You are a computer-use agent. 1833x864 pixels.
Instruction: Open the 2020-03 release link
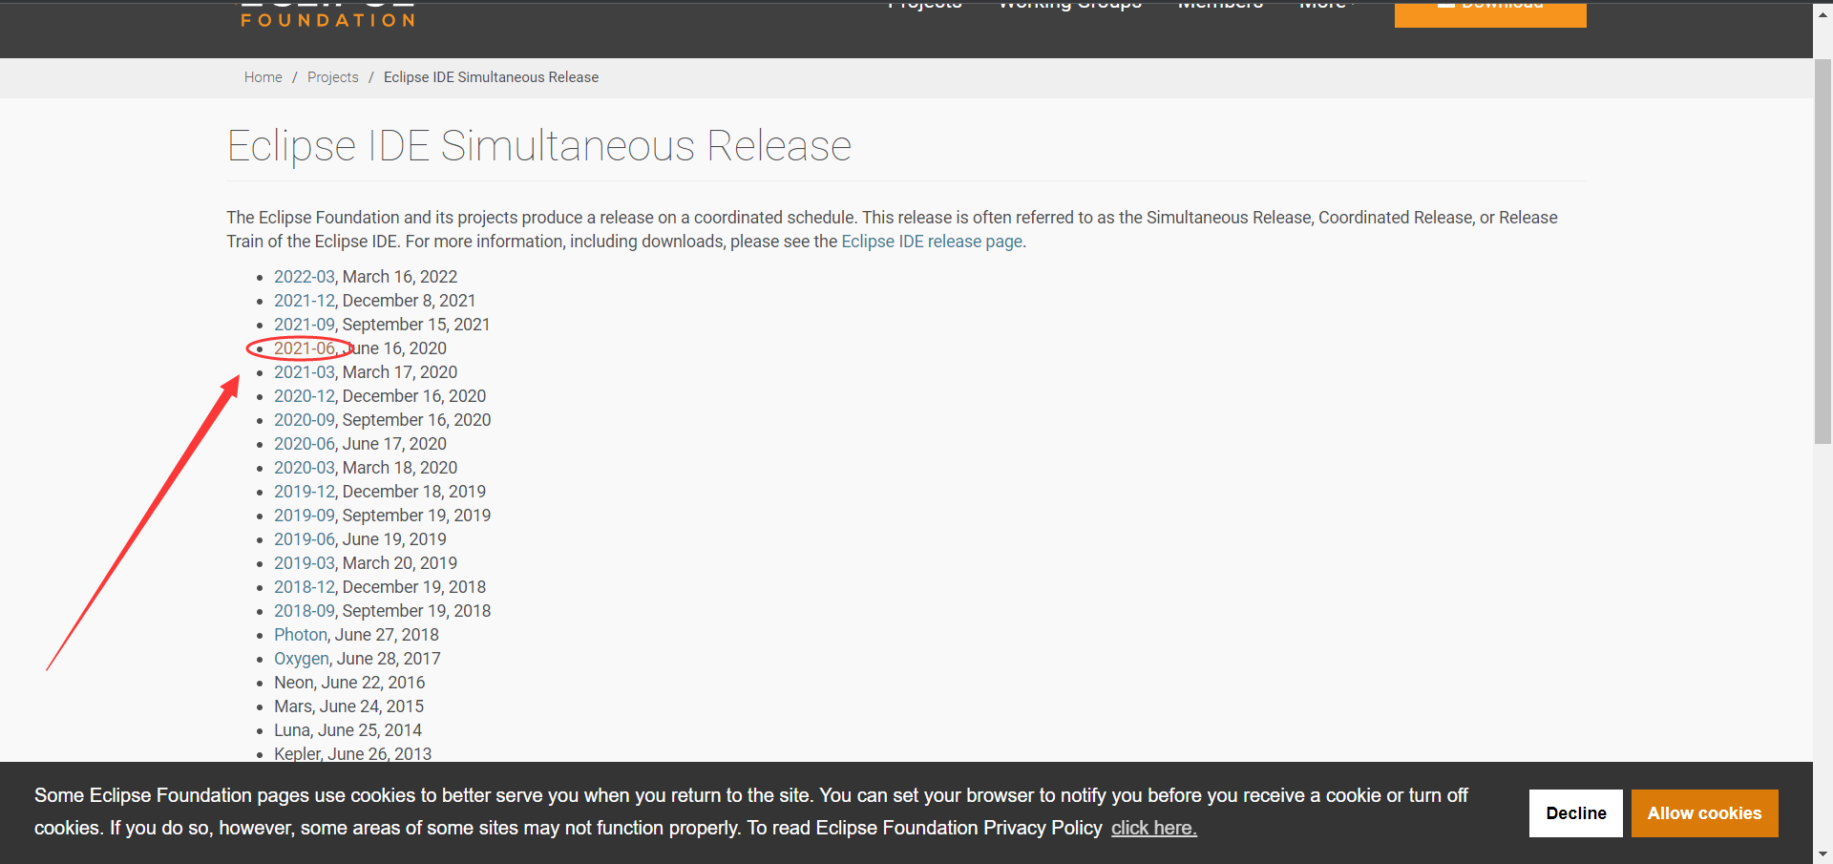click(305, 468)
